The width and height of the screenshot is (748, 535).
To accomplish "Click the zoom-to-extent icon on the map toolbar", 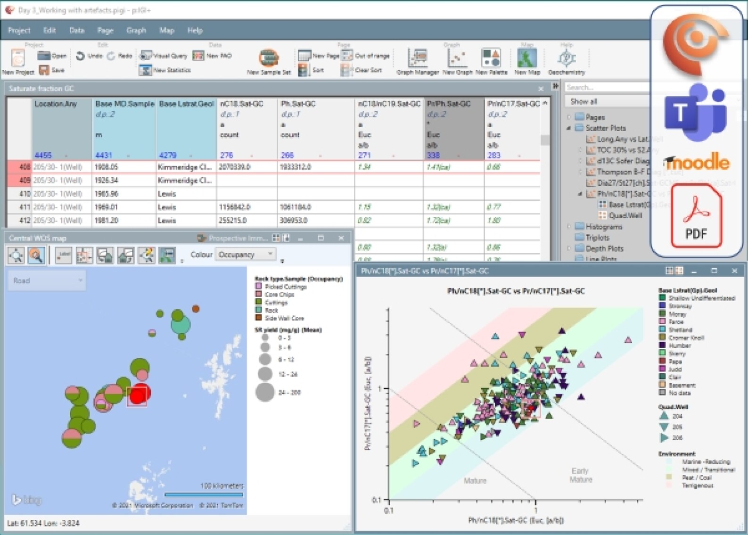I will [x=16, y=255].
